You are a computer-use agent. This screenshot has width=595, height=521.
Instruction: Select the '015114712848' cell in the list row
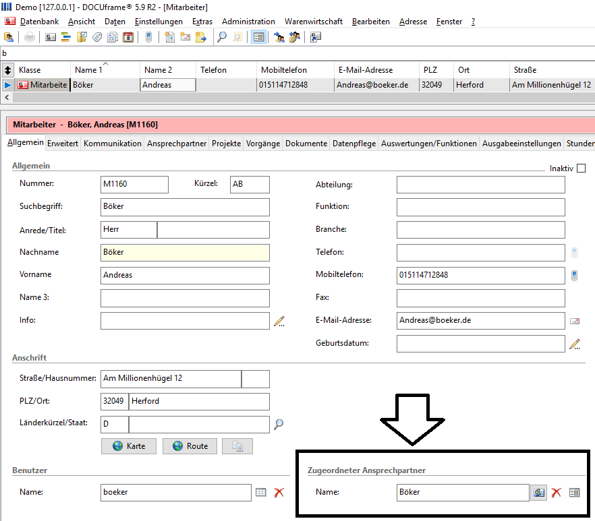(x=295, y=85)
